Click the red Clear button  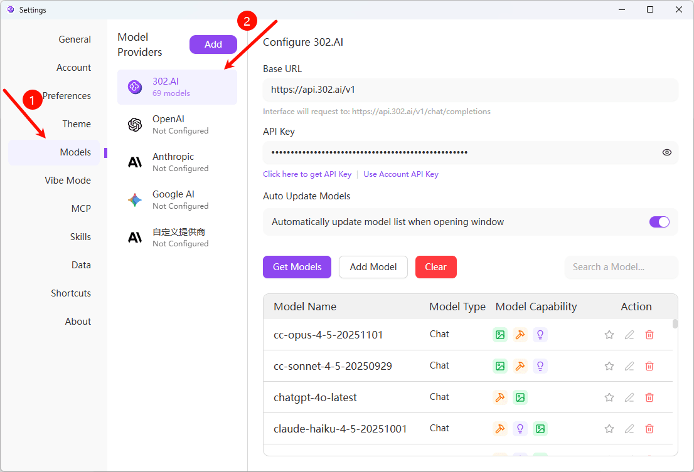pyautogui.click(x=435, y=267)
